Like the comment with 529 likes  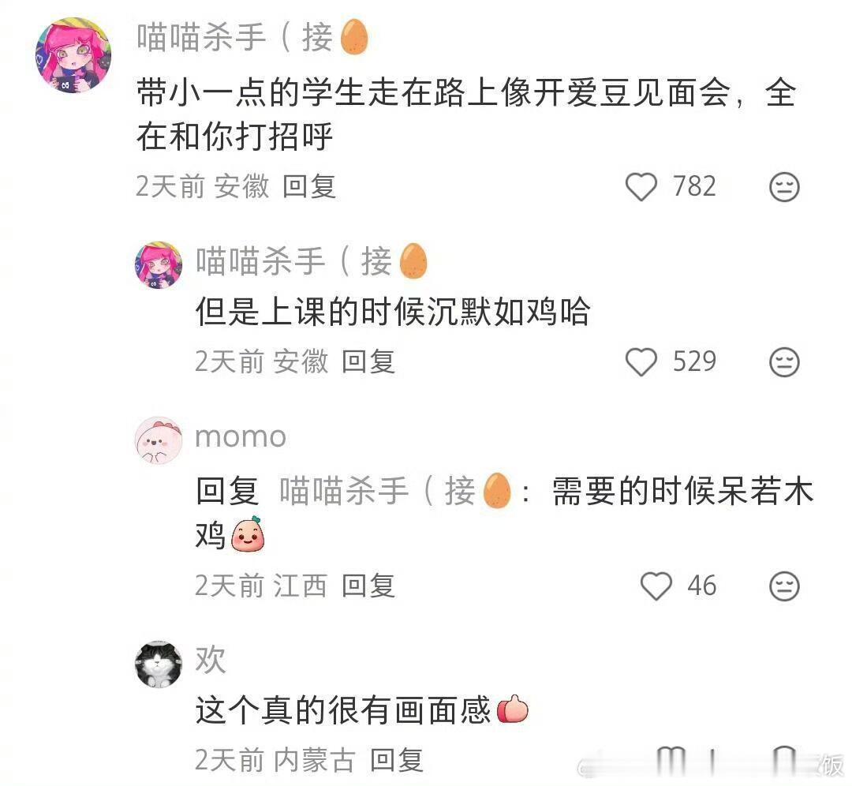pos(641,362)
